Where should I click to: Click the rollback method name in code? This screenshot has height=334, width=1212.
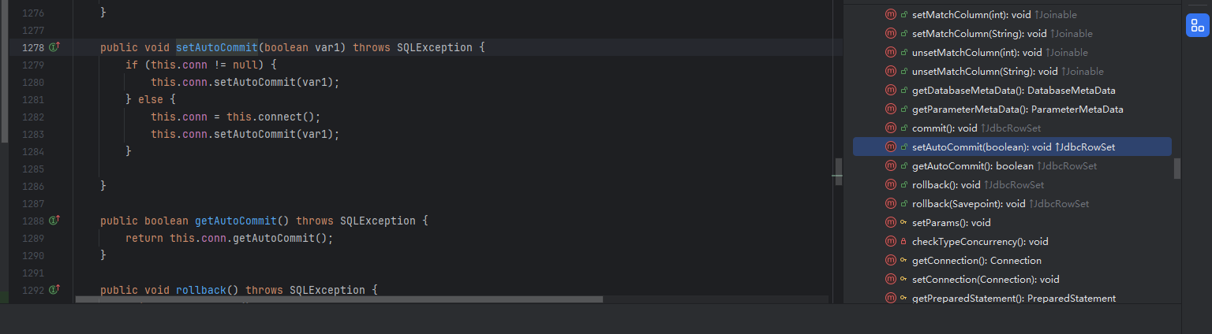pyautogui.click(x=201, y=290)
